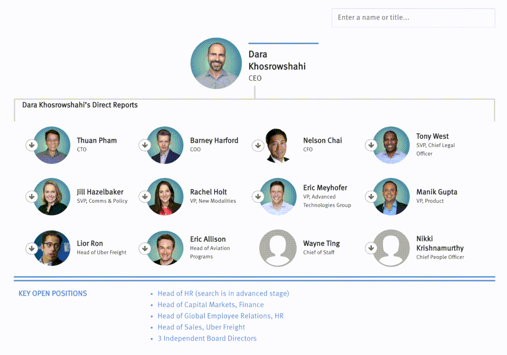Screen dimensions: 507x355
Task: Expand Thuan Pham's direct reports
Action: (x=31, y=145)
